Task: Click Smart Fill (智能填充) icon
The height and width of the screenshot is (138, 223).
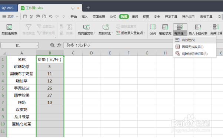Action: tap(165, 30)
